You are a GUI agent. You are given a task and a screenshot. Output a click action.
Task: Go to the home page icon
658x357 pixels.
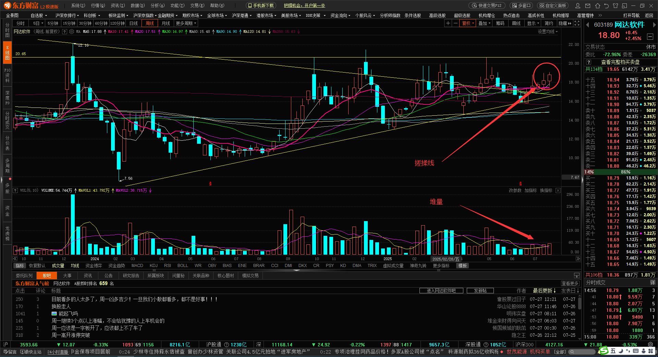point(598,5)
